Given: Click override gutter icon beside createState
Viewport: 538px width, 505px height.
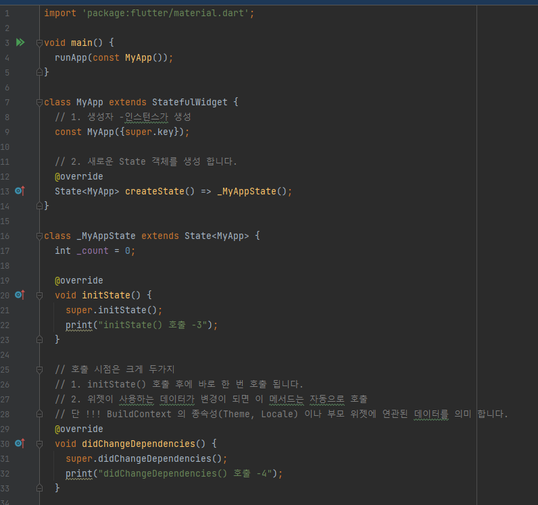Looking at the screenshot, I should click(20, 191).
